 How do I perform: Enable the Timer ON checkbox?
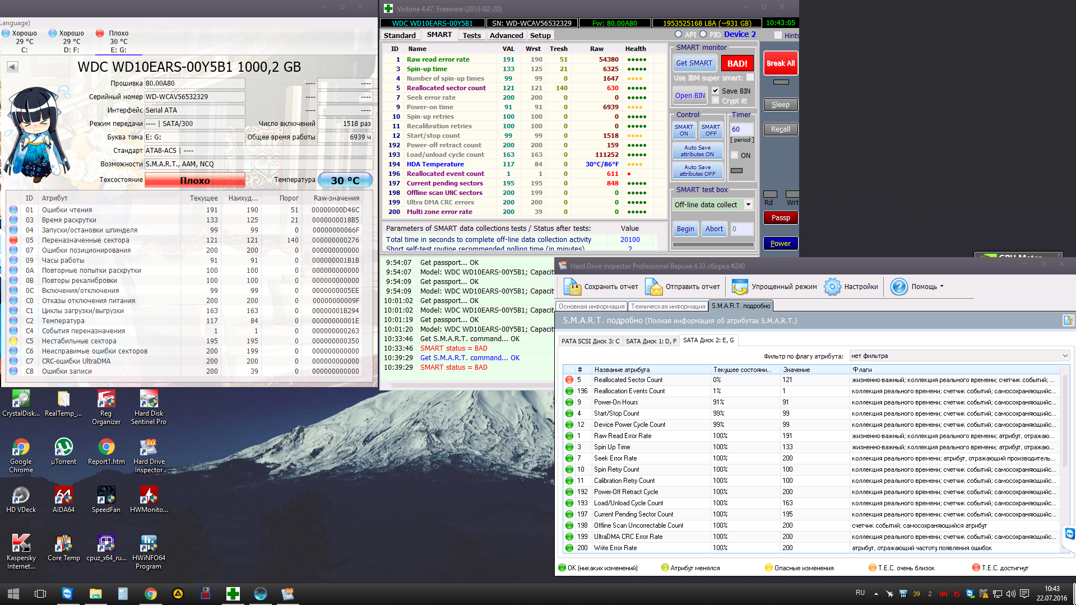(735, 155)
